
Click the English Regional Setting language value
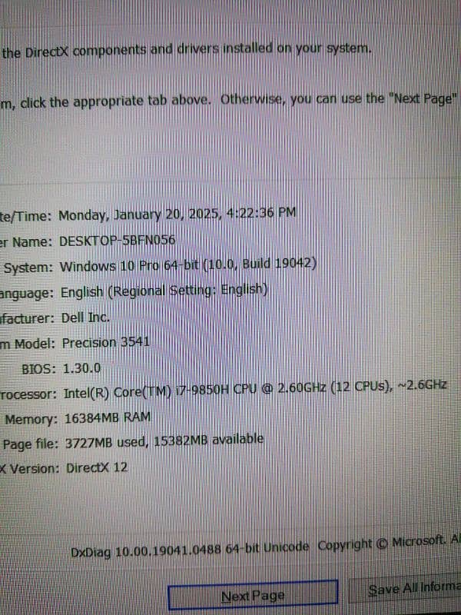[164, 291]
